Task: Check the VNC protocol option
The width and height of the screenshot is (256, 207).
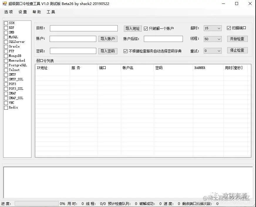Action: point(6,103)
